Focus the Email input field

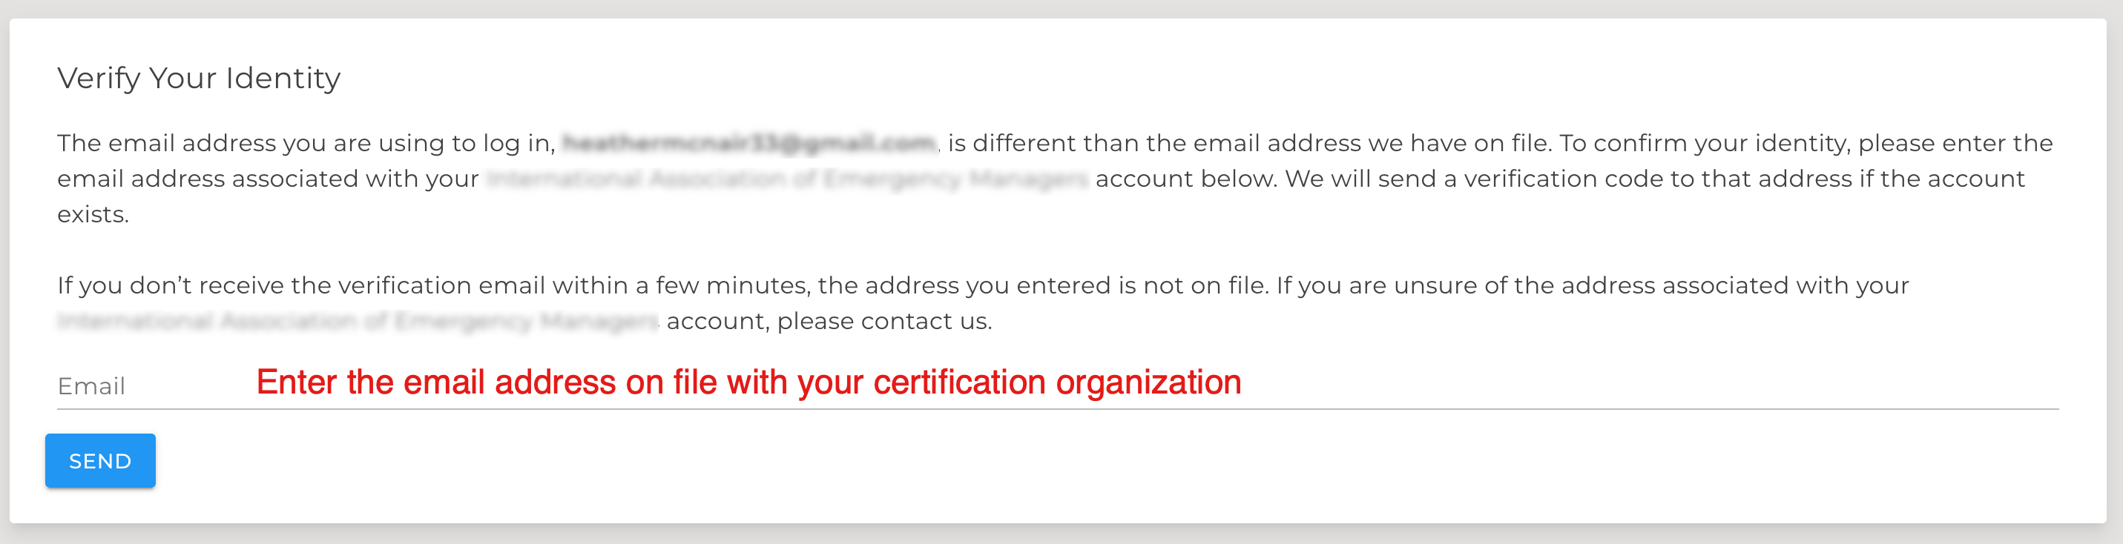[x=1566, y=386]
